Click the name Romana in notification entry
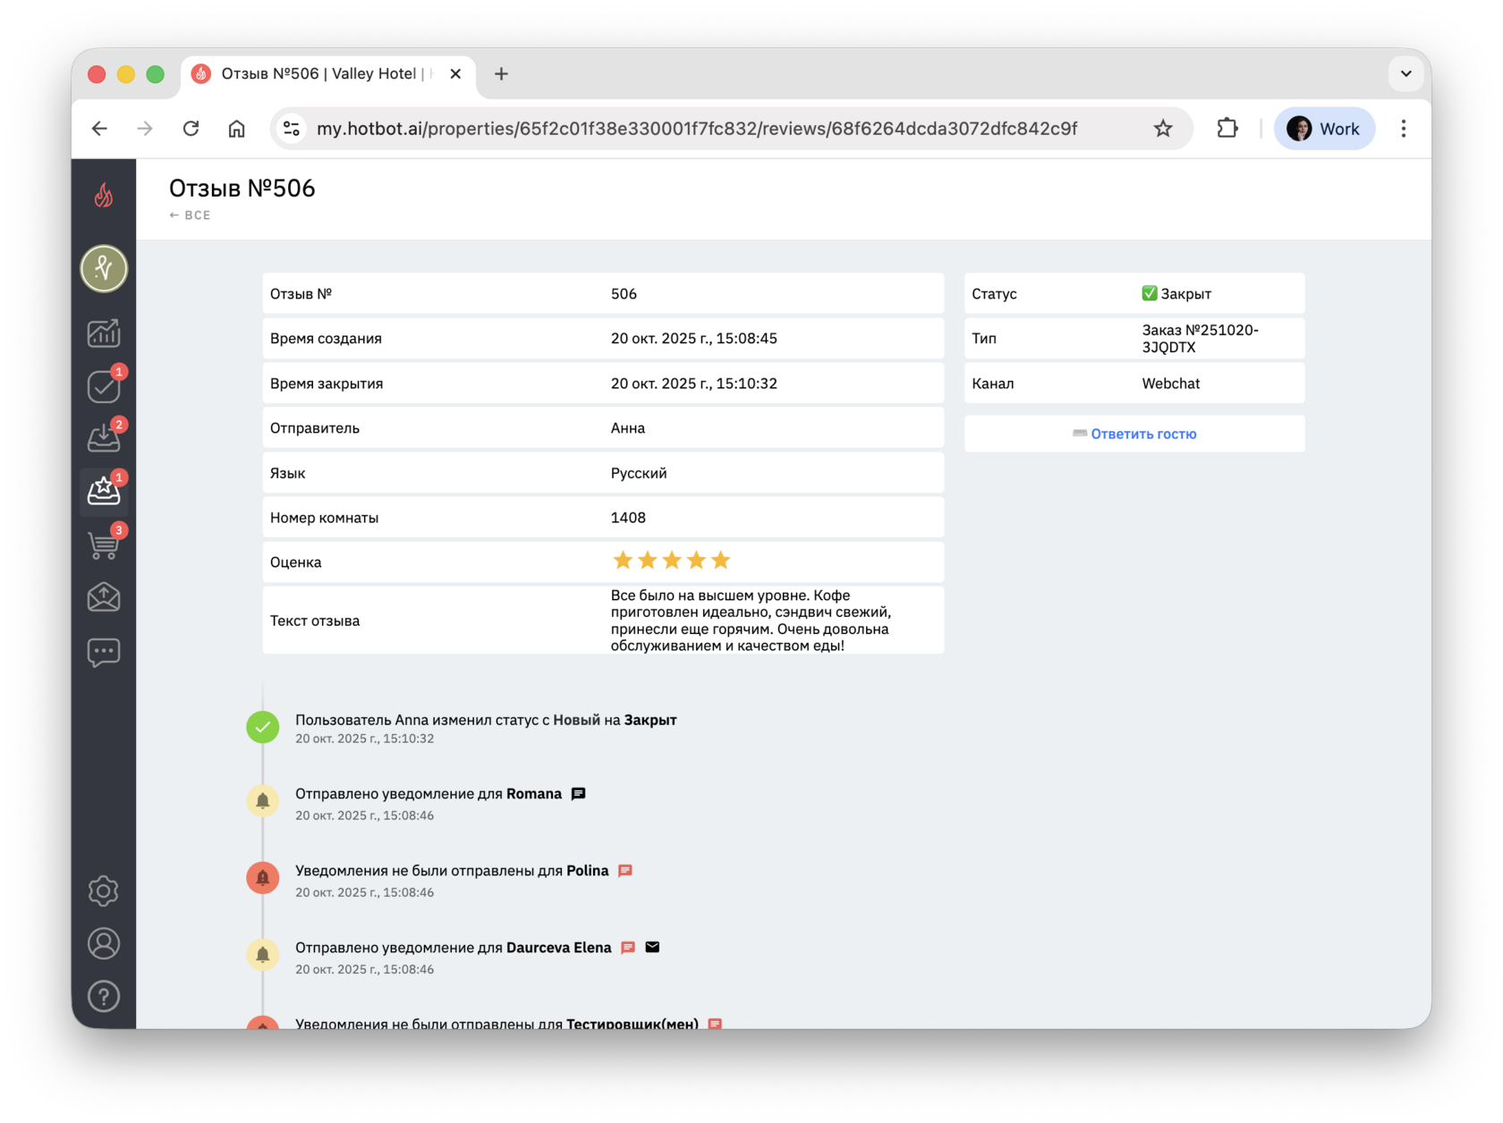 534,794
